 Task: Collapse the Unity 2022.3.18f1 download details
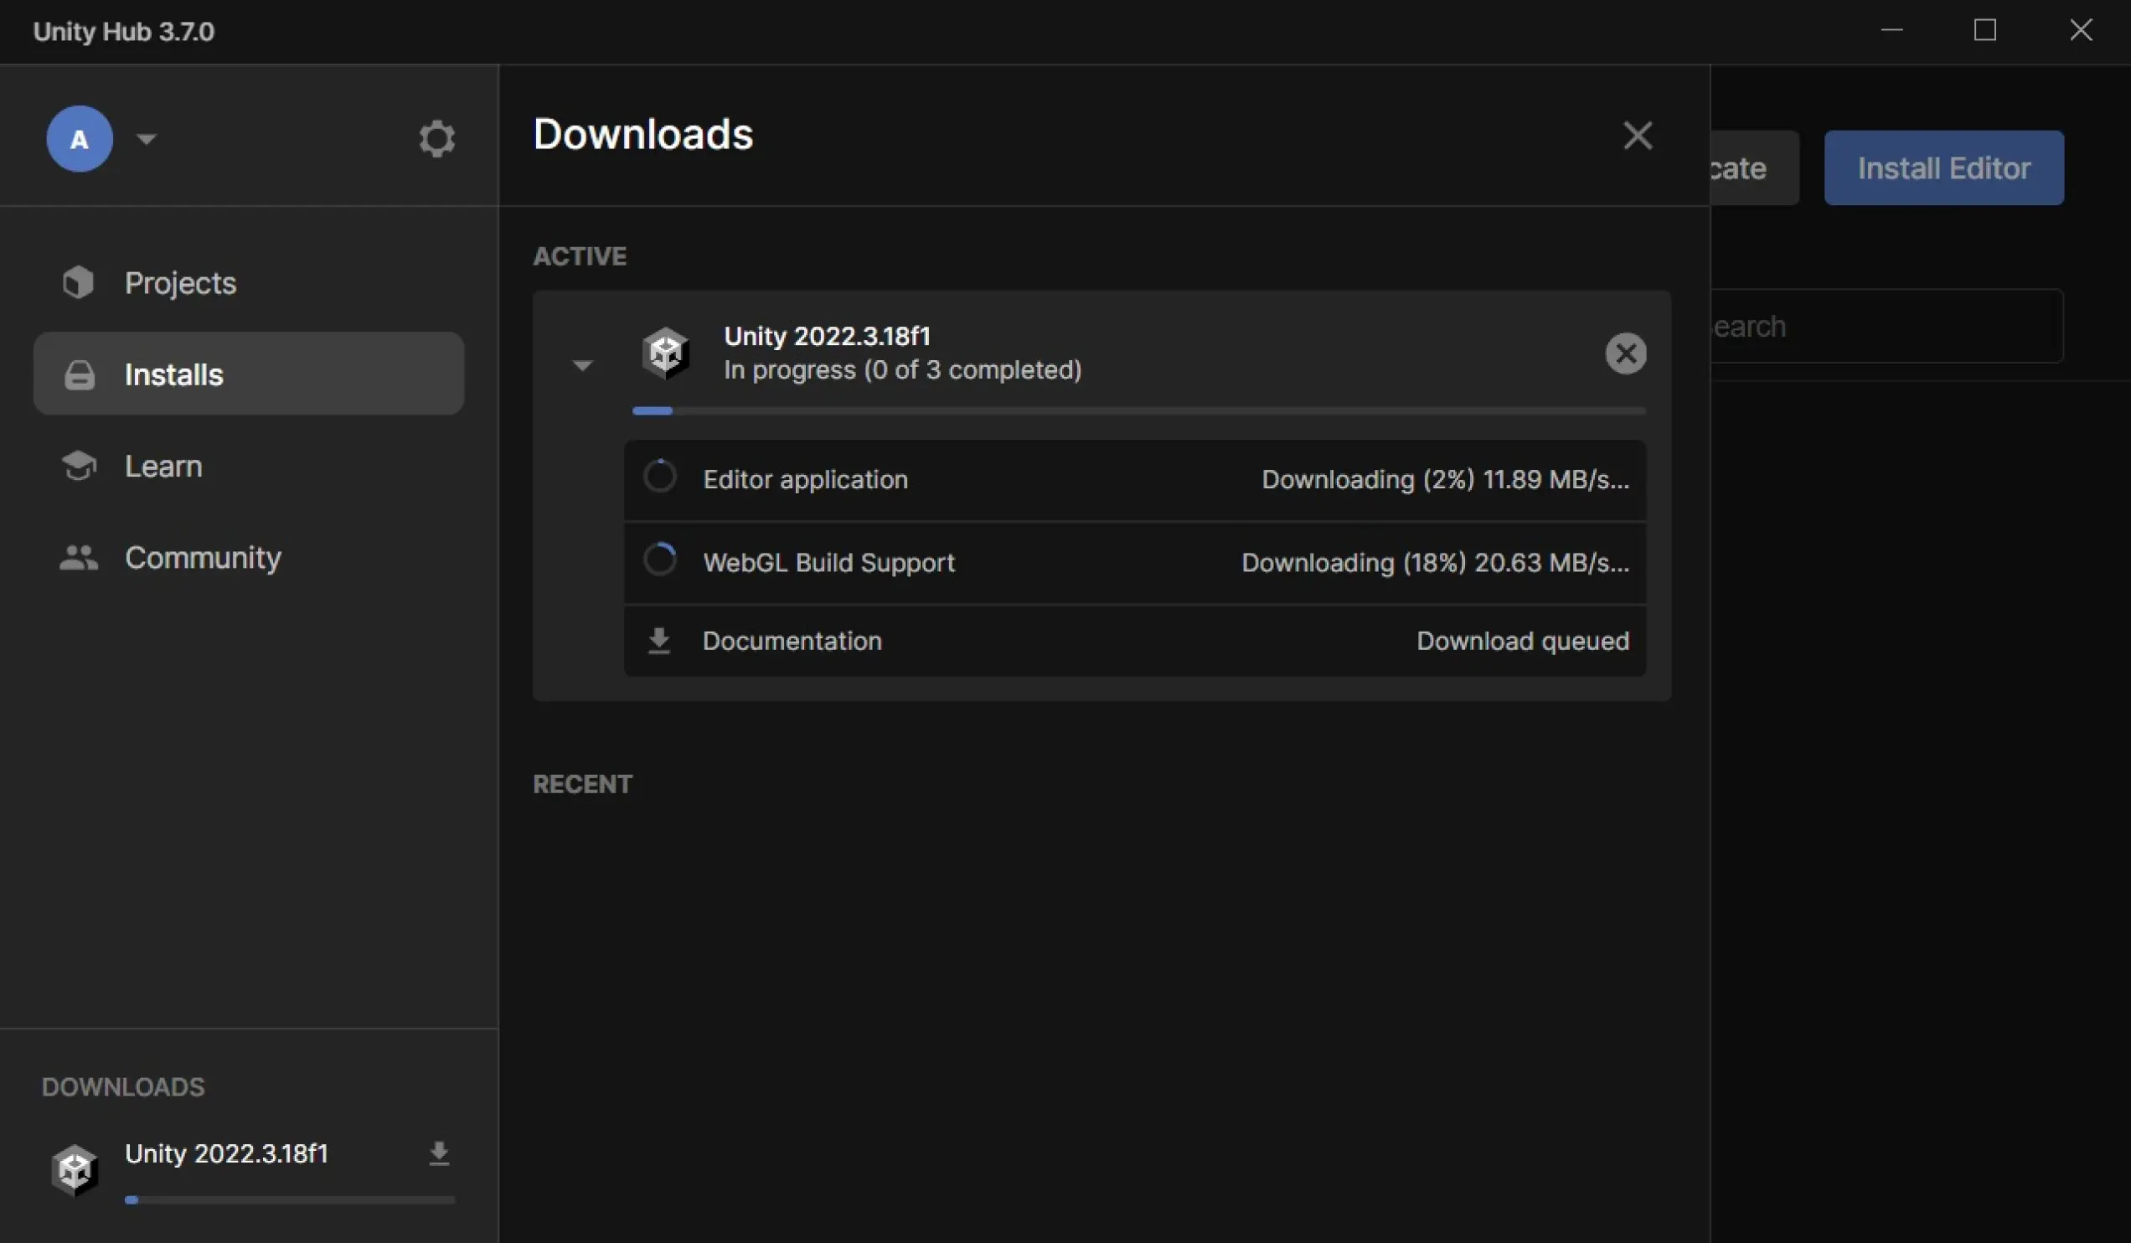(x=582, y=365)
